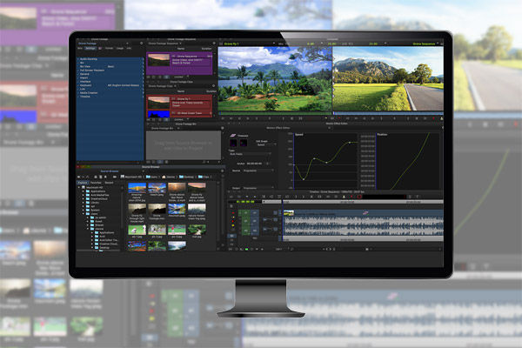Open the Output dropdown showing Progressive

point(257,185)
